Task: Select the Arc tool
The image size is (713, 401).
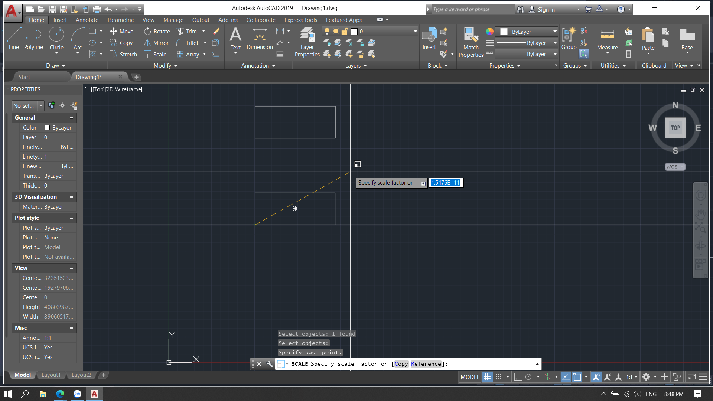Action: (78, 38)
